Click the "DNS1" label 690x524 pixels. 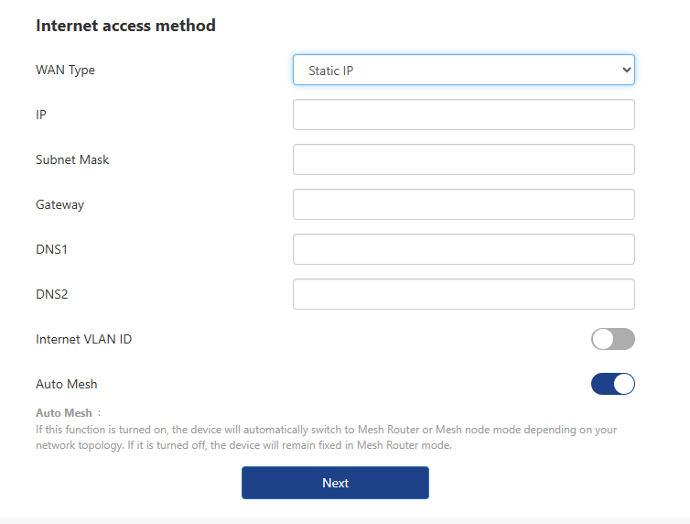(52, 249)
